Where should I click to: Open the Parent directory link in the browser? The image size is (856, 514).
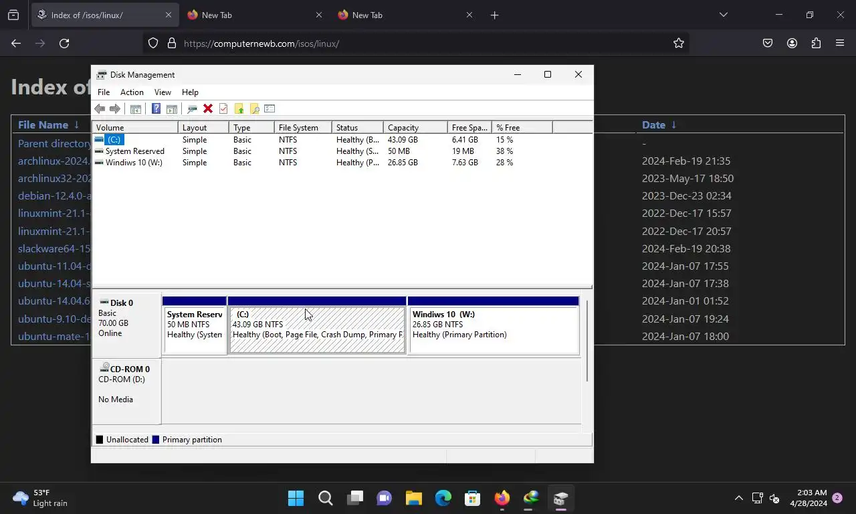click(54, 143)
